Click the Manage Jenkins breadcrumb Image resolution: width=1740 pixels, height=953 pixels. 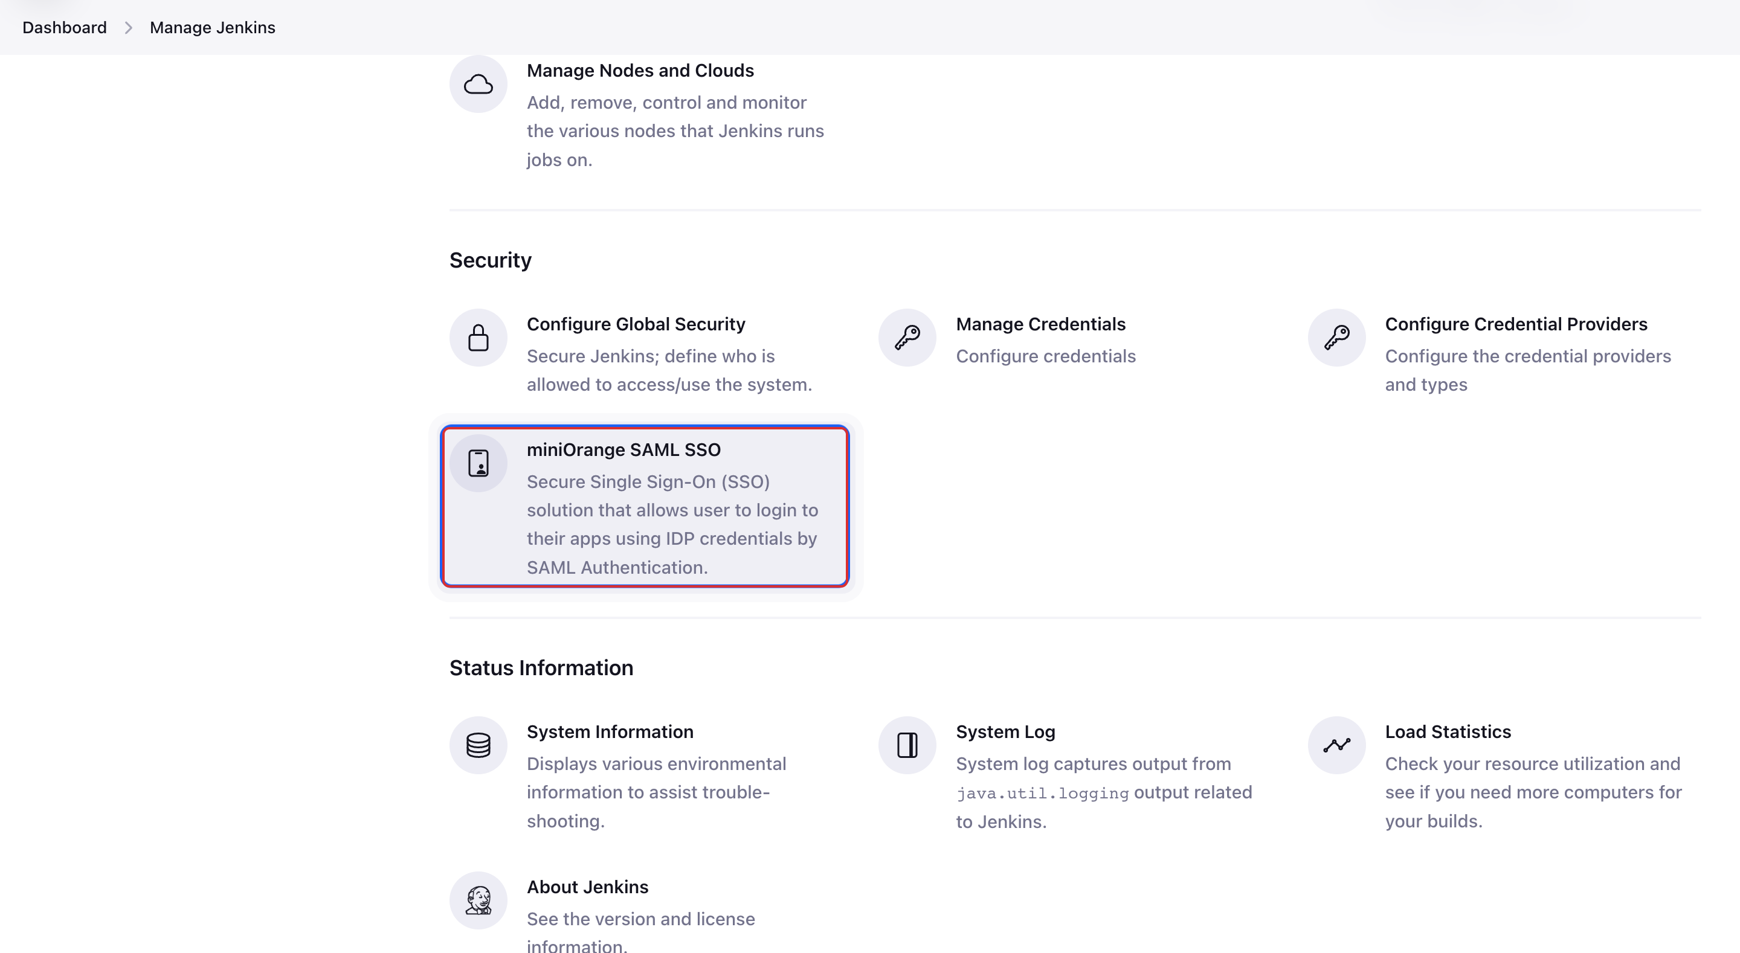click(212, 28)
